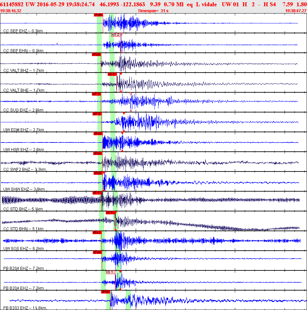Select the 'UW HSR EHZ -- 2.8km' label
This screenshot has height=310, width=307.
coord(24,149)
